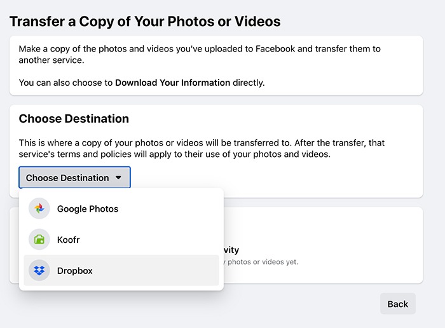Choose Dropbox from the destination list

coord(121,270)
